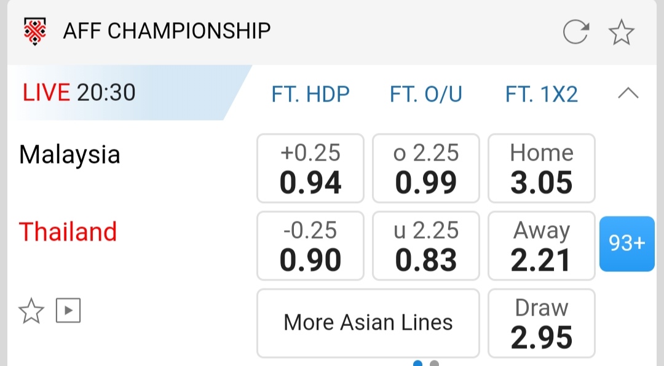Refresh the AFF Championship odds
This screenshot has width=664, height=366.
(x=576, y=32)
